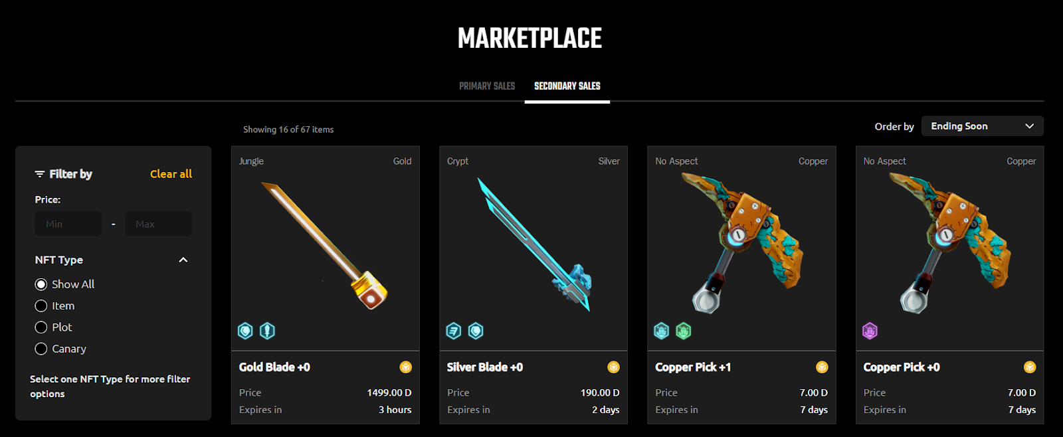Click the shield perk icon on Gold Blade card
This screenshot has height=437, width=1063.
(x=245, y=331)
